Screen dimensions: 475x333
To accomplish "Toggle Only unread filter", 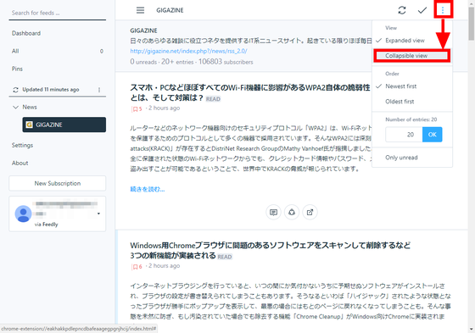I will (412, 158).
